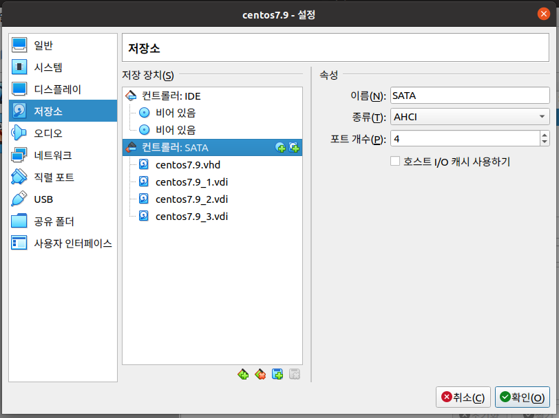Screen dimensions: 559x418
Task: Click the 디스플레이 screen icon
Action: click(x=19, y=89)
